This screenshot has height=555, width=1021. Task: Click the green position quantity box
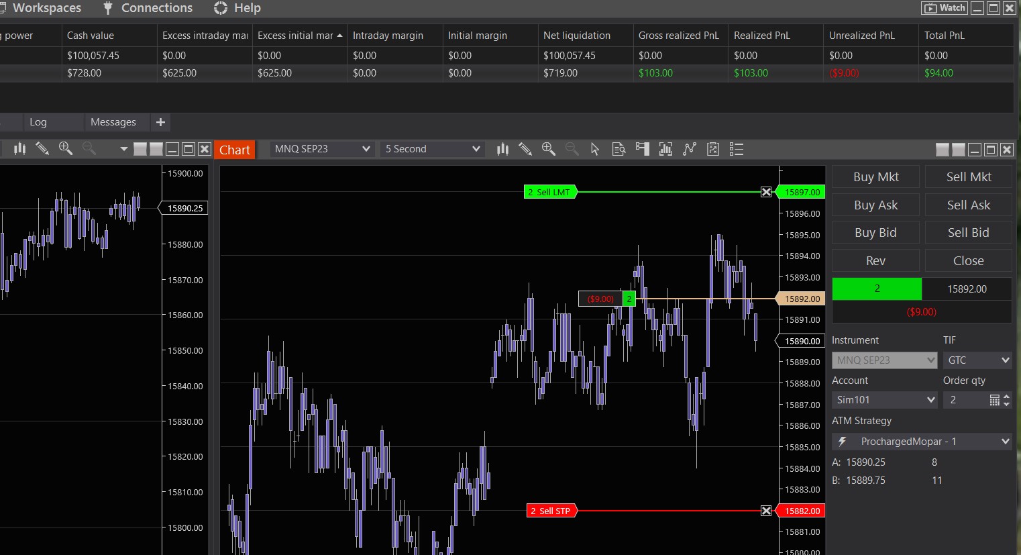(877, 289)
